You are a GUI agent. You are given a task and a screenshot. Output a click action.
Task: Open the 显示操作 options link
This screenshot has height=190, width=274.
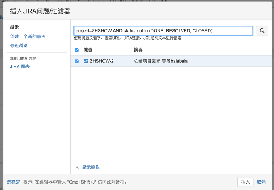pyautogui.click(x=91, y=167)
